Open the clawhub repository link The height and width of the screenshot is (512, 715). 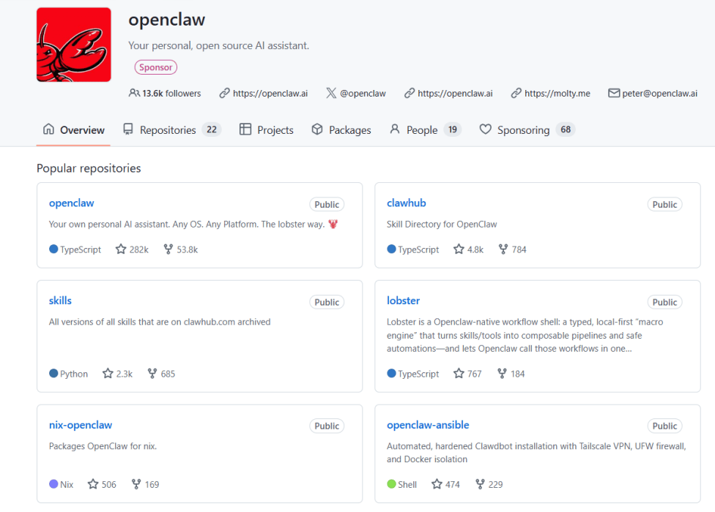406,203
